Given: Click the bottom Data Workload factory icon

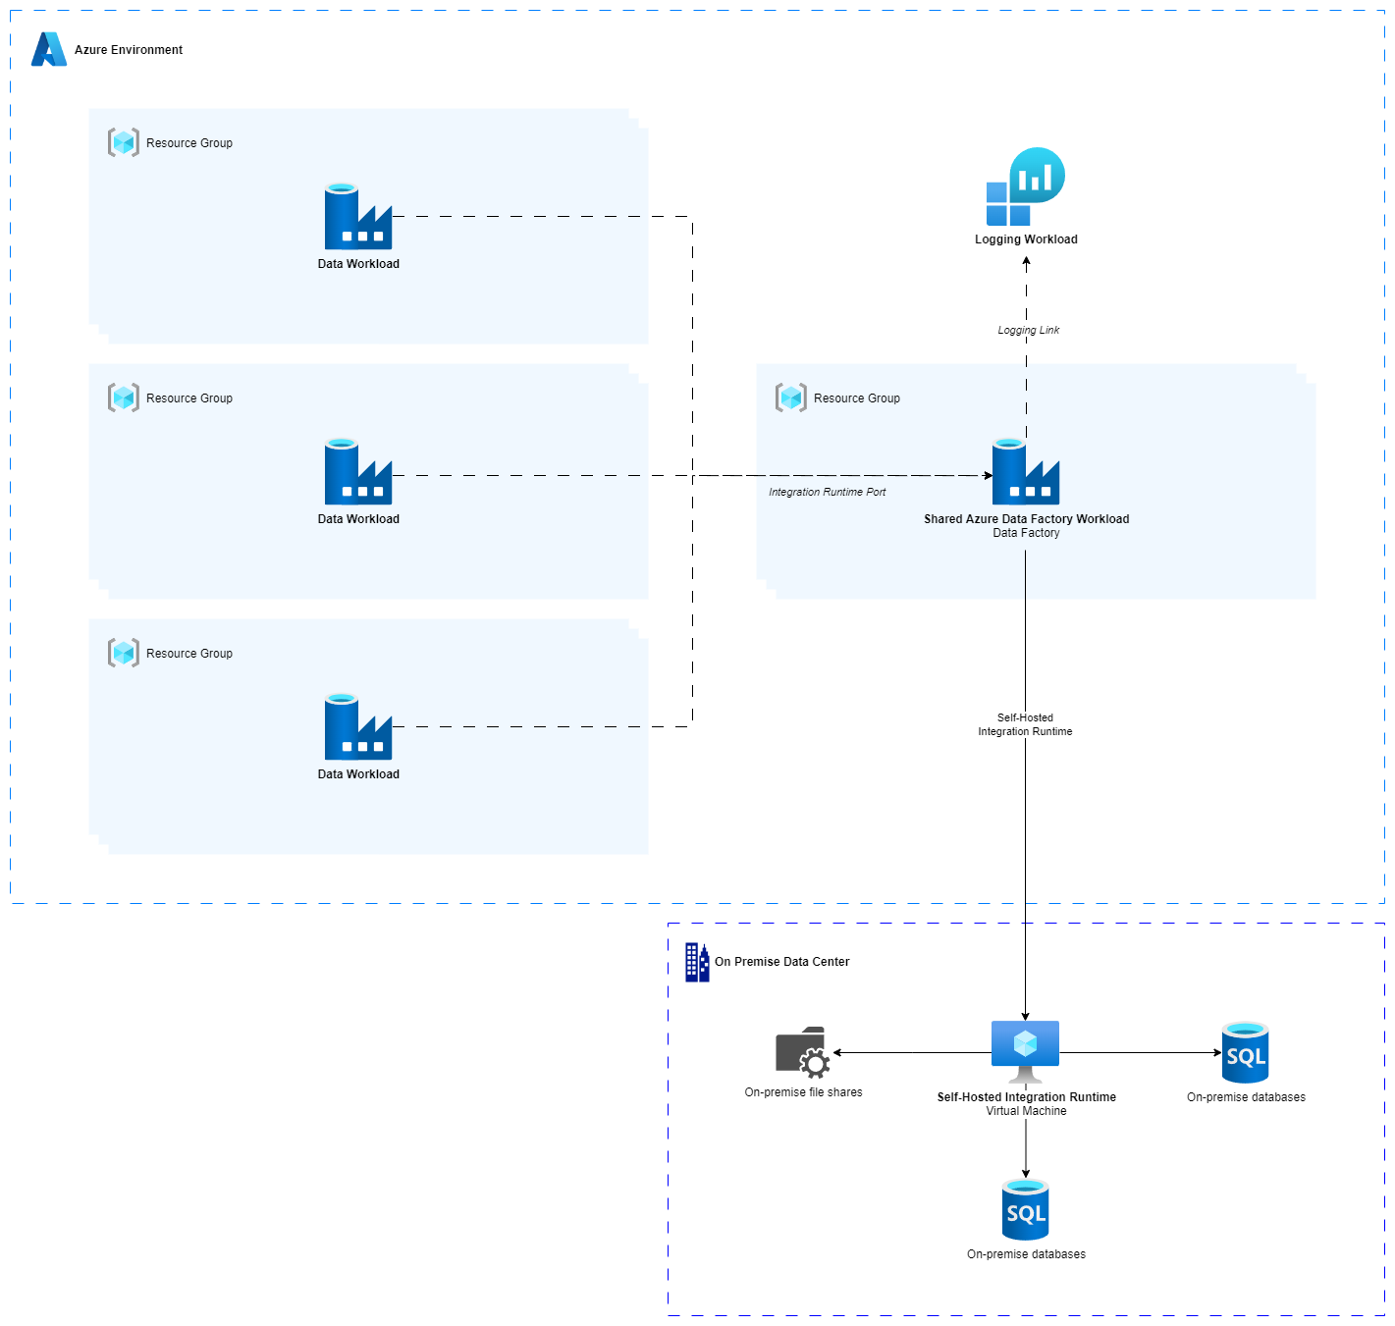Looking at the screenshot, I should click(358, 727).
